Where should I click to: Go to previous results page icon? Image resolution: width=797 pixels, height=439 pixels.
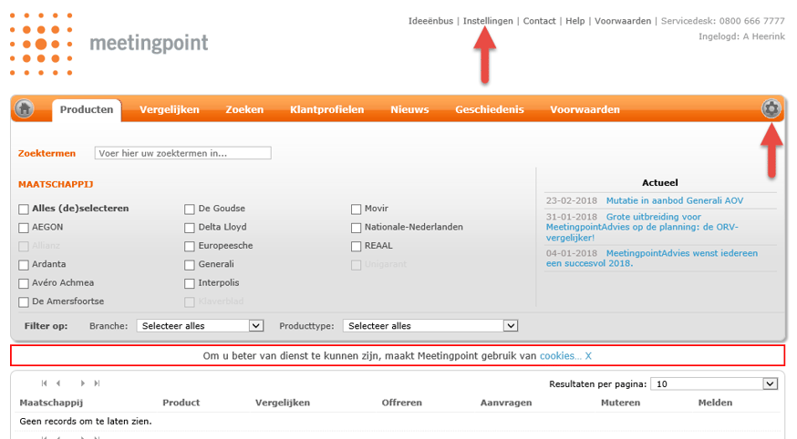tap(58, 383)
